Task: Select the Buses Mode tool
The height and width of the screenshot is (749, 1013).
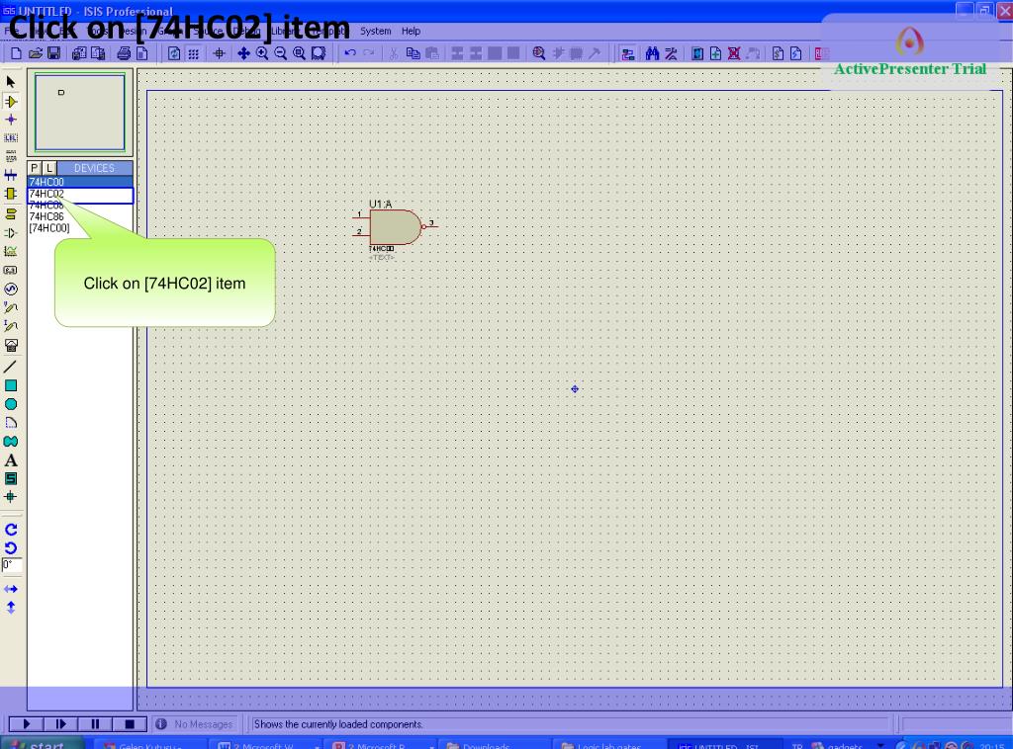Action: [10, 174]
